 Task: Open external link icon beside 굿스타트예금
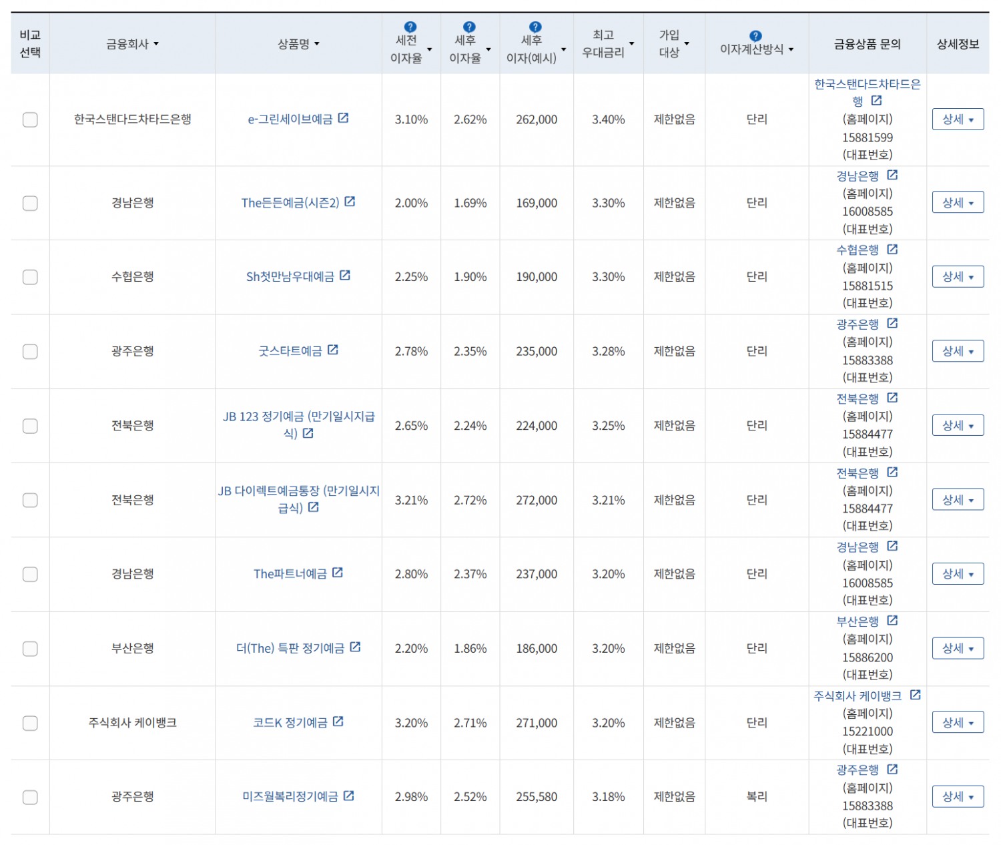click(x=333, y=350)
